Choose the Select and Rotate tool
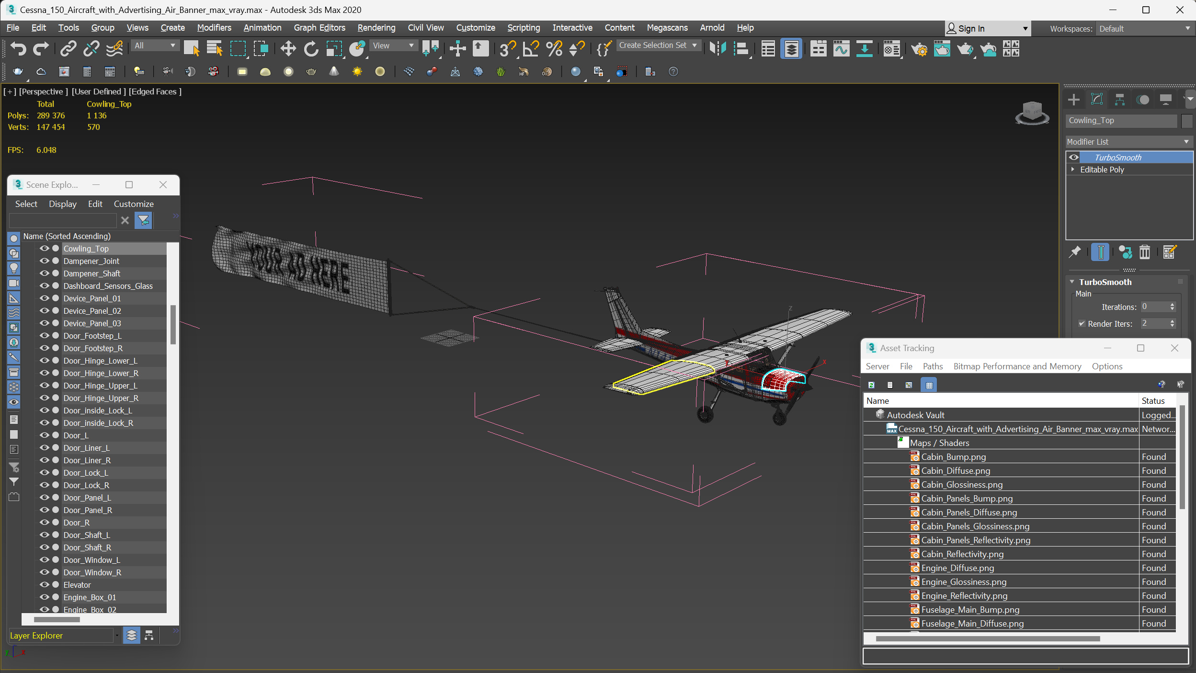Screen dimensions: 1196x673 (311, 48)
